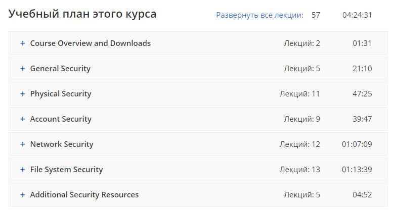This screenshot has height=211, width=394.
Task: Click plus icon beside Additional Security Resources
Action: tap(22, 195)
